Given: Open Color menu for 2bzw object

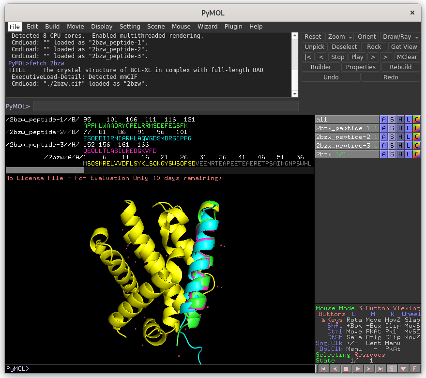Looking at the screenshot, I should click(416, 154).
